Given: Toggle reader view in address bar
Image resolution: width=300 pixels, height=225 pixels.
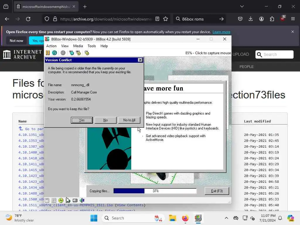Looking at the screenshot, I should click(157, 19).
